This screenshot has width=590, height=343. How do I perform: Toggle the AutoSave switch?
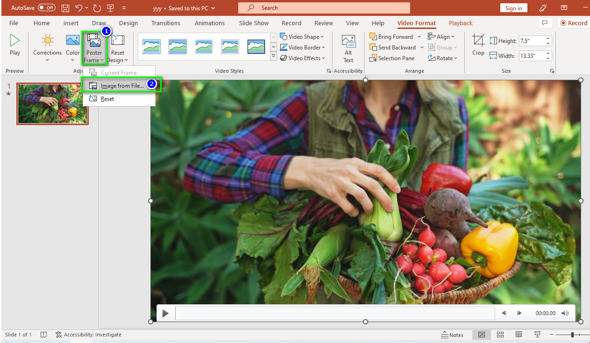(x=47, y=8)
